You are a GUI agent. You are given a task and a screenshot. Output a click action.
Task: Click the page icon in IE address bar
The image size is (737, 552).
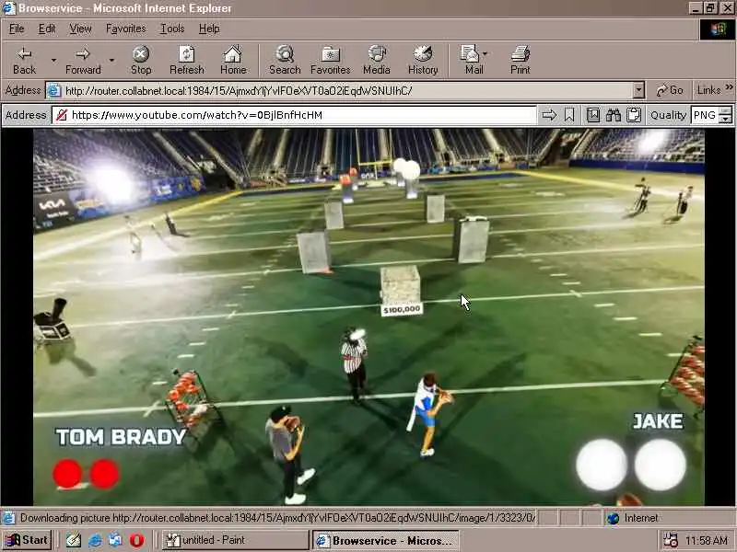click(54, 90)
